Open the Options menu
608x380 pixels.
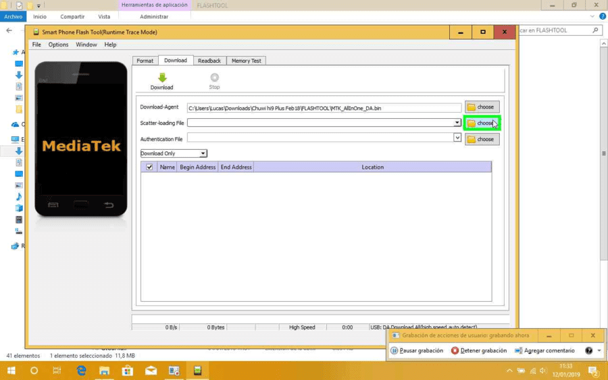pos(58,45)
